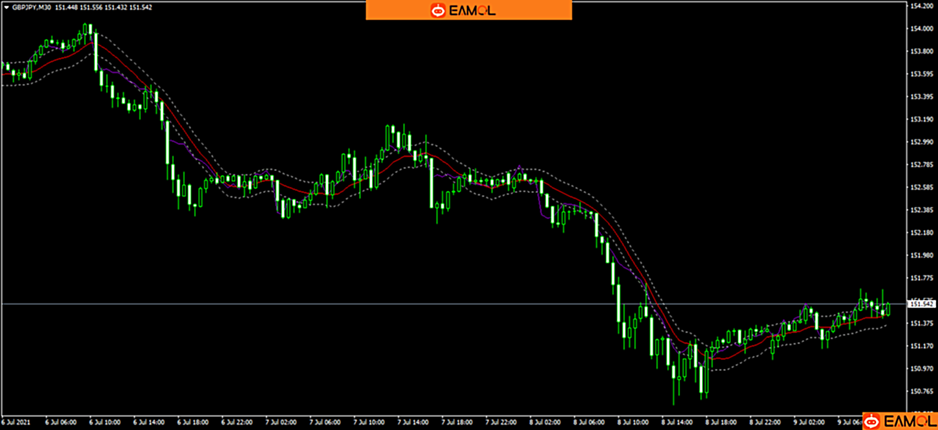Screen dimensions: 938x430
Task: Click the last candlestick on the chart
Action: coord(888,308)
